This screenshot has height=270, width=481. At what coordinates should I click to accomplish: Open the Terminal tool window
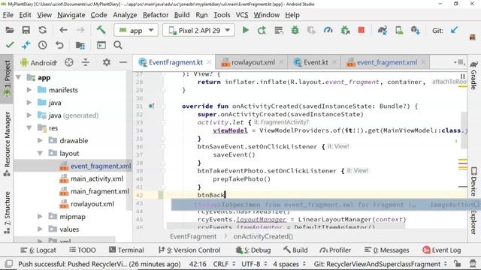point(126,250)
